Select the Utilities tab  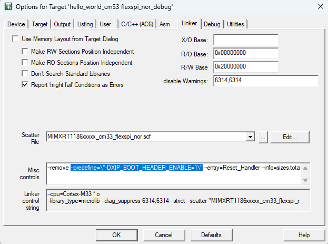coord(235,24)
